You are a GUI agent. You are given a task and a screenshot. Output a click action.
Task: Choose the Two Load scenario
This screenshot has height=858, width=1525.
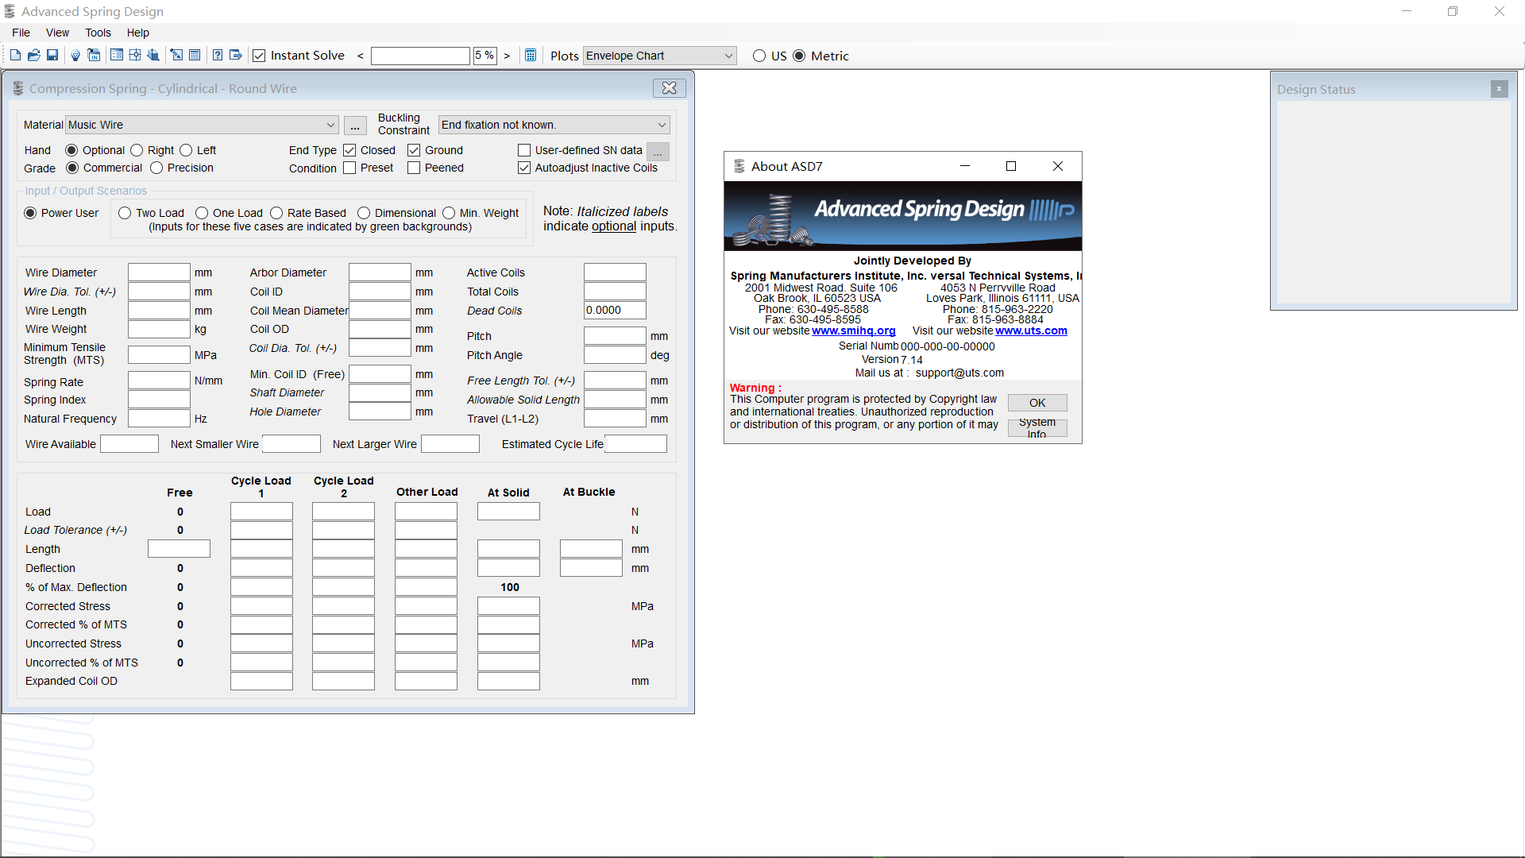coord(125,213)
